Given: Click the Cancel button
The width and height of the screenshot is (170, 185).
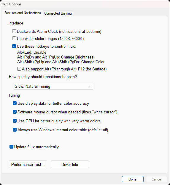Looking at the screenshot, I should tap(157, 179).
